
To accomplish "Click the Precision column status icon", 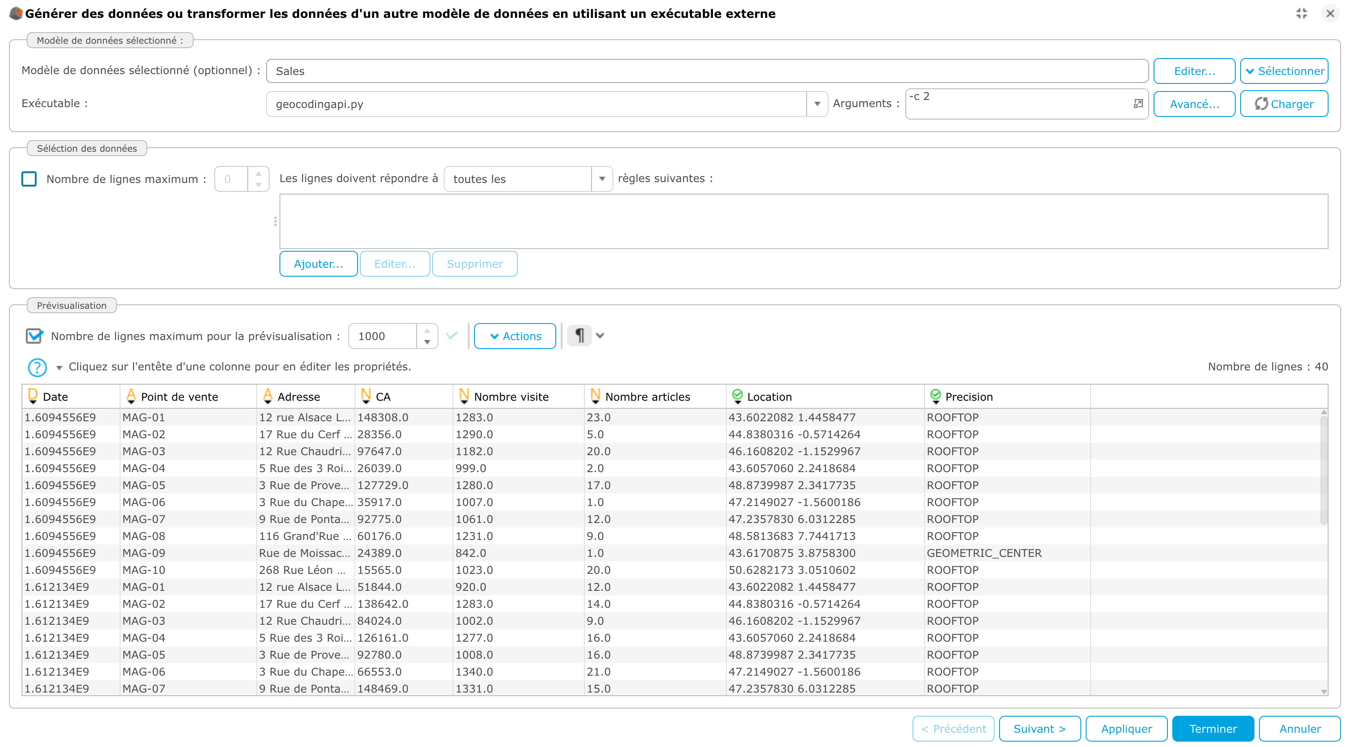I will point(935,396).
